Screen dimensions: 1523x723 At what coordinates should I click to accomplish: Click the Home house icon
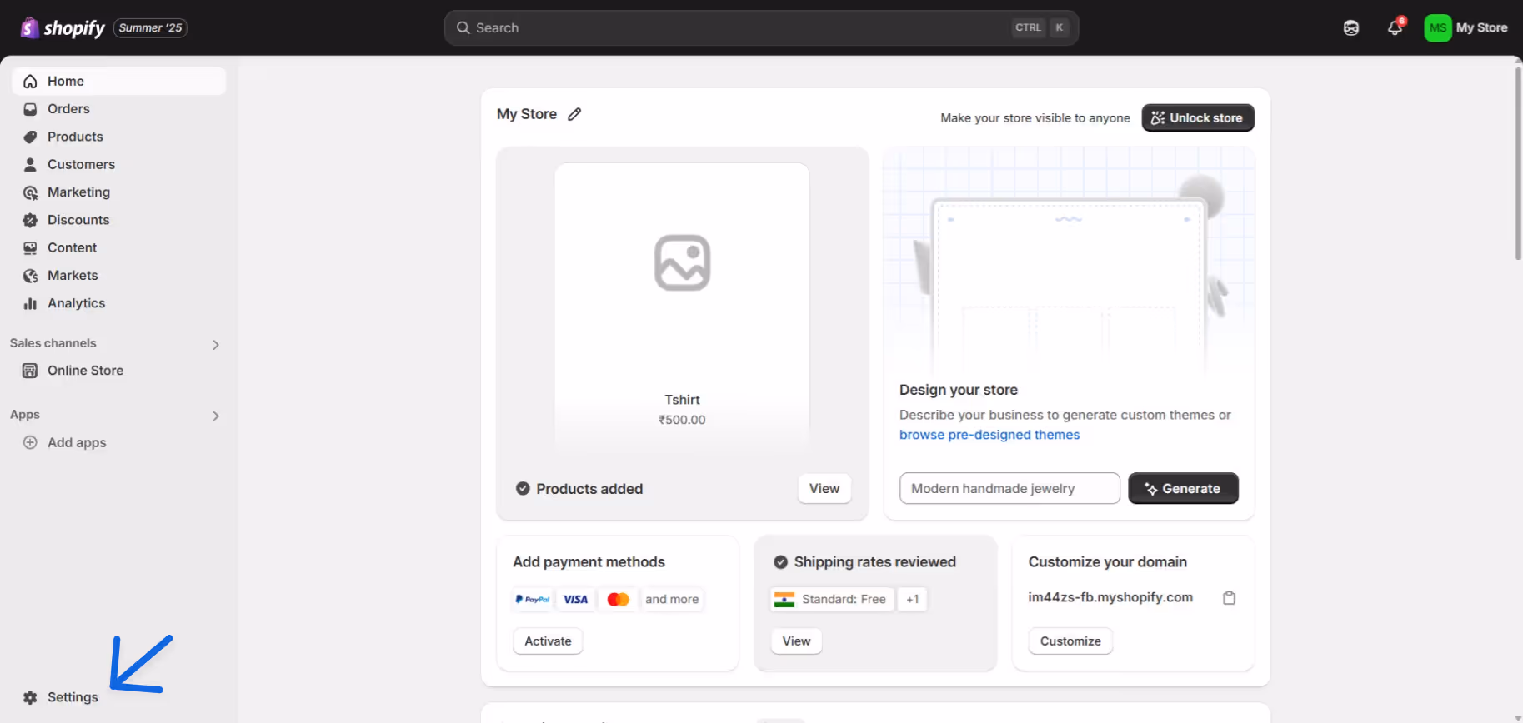tap(30, 82)
